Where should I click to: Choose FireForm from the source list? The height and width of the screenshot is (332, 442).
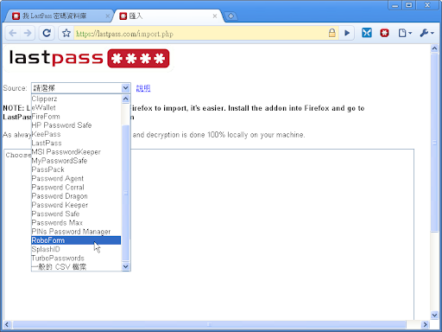(76, 117)
